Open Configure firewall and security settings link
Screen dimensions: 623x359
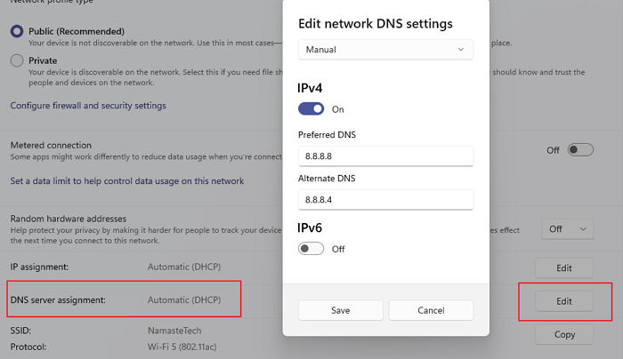(x=88, y=106)
